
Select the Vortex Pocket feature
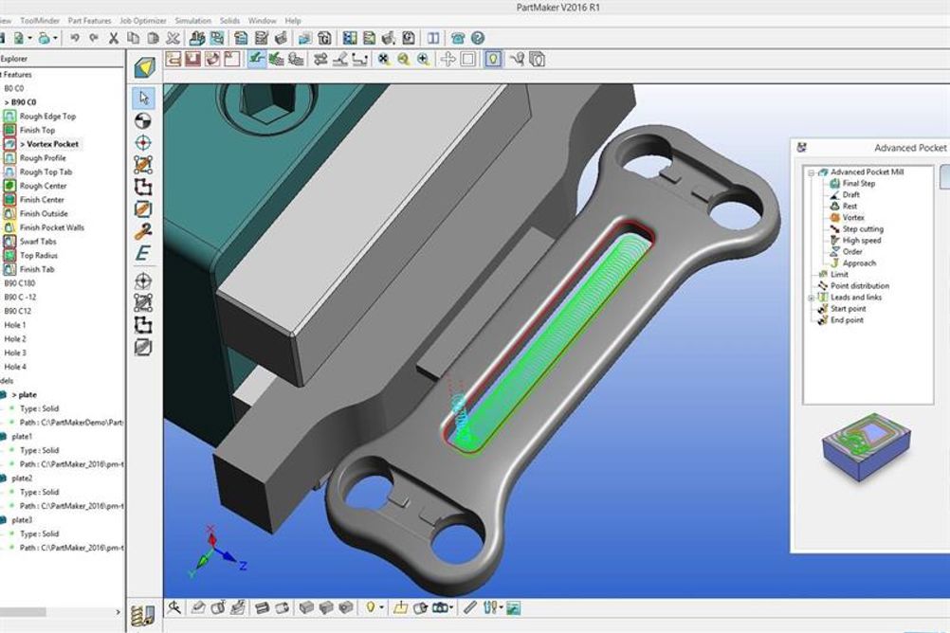[49, 144]
